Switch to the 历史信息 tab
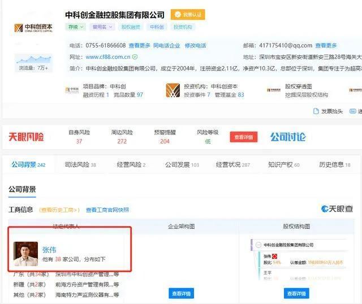Image resolution: width=362 pixels, height=304 pixels. (x=334, y=164)
